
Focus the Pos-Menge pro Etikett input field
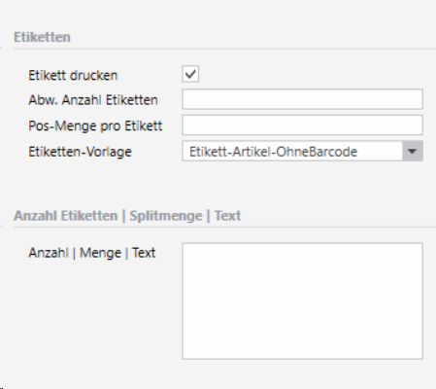point(302,125)
